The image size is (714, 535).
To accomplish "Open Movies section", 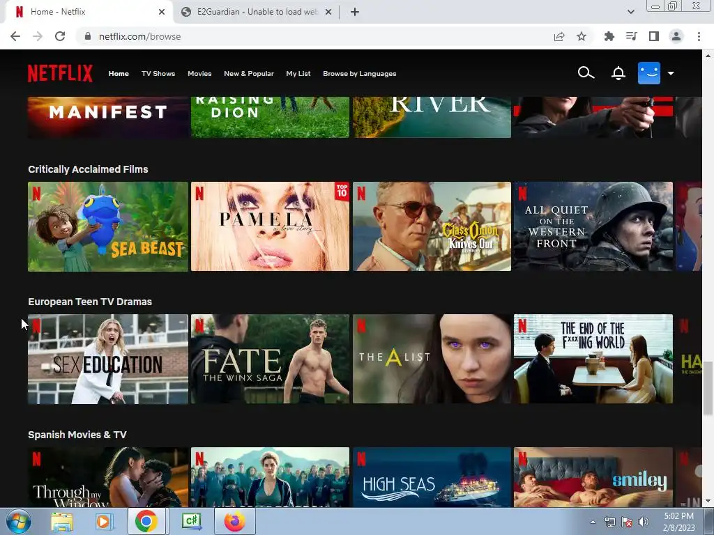I will click(x=199, y=73).
